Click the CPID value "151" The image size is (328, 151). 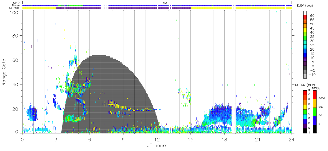click(165, 3)
